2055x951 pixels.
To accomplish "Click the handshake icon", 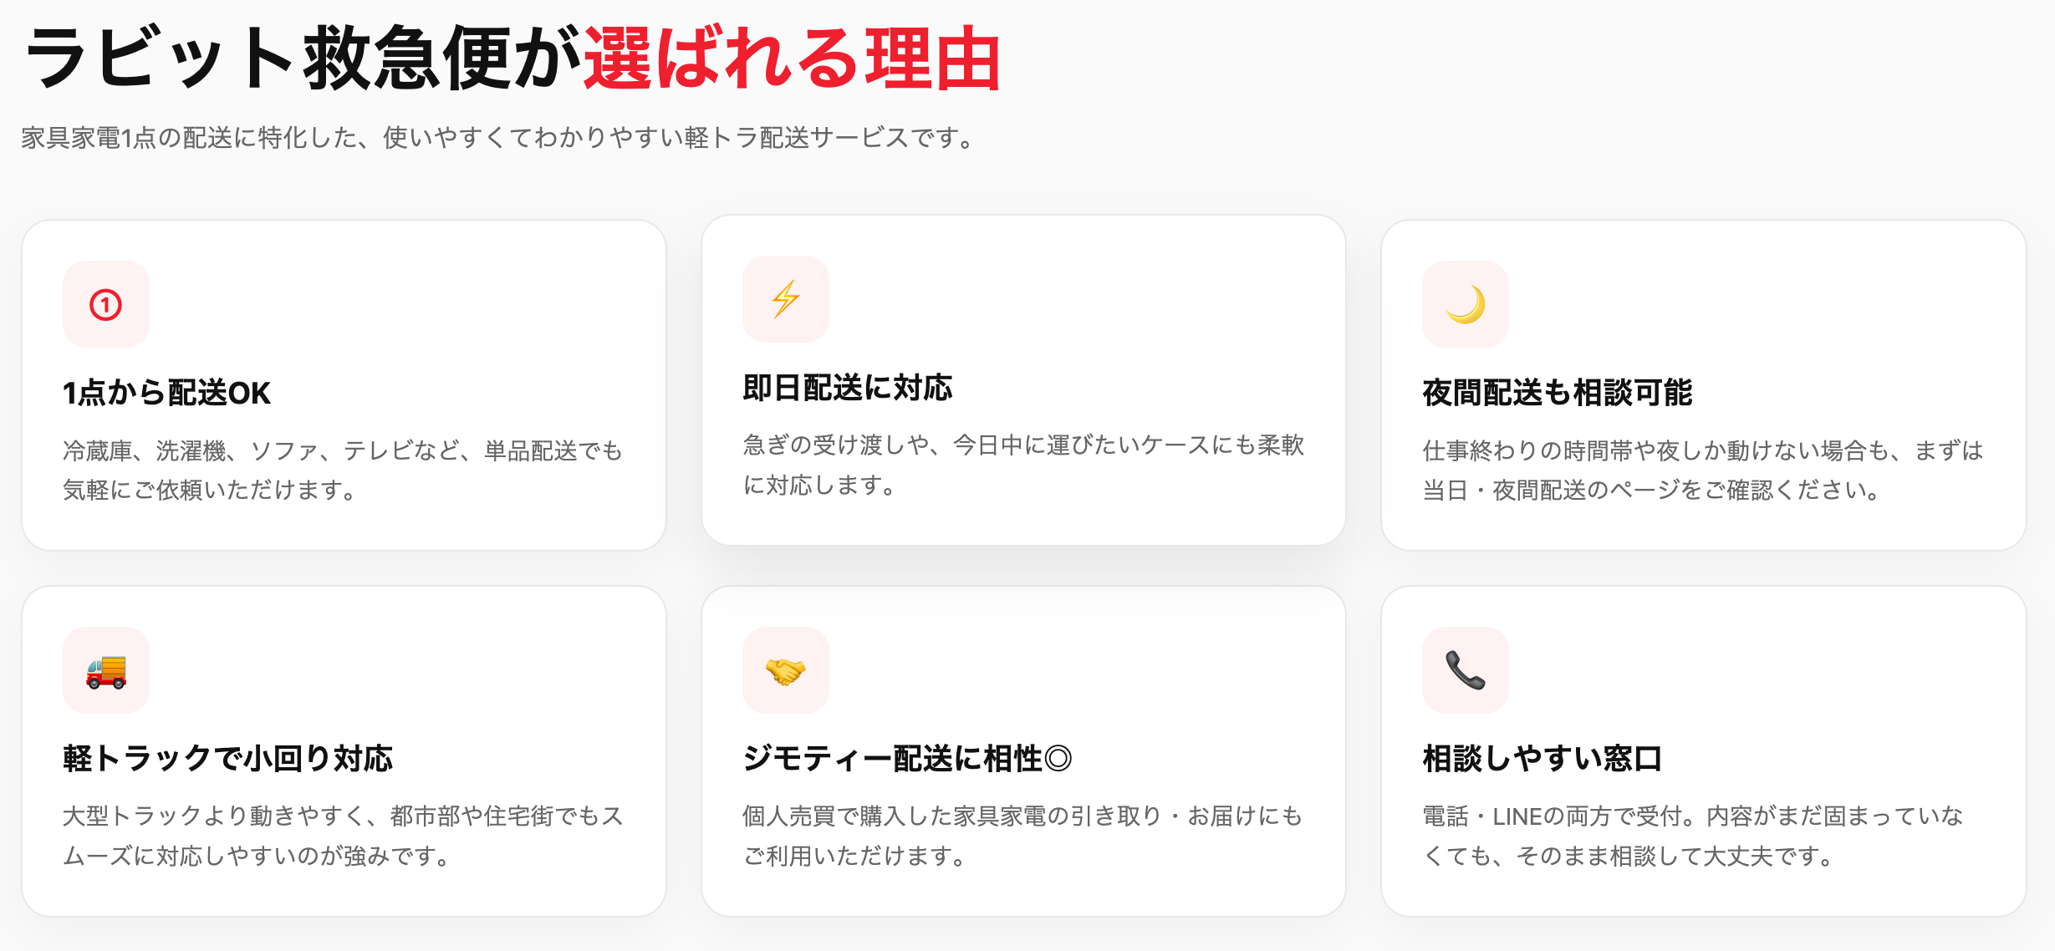I will [x=786, y=670].
